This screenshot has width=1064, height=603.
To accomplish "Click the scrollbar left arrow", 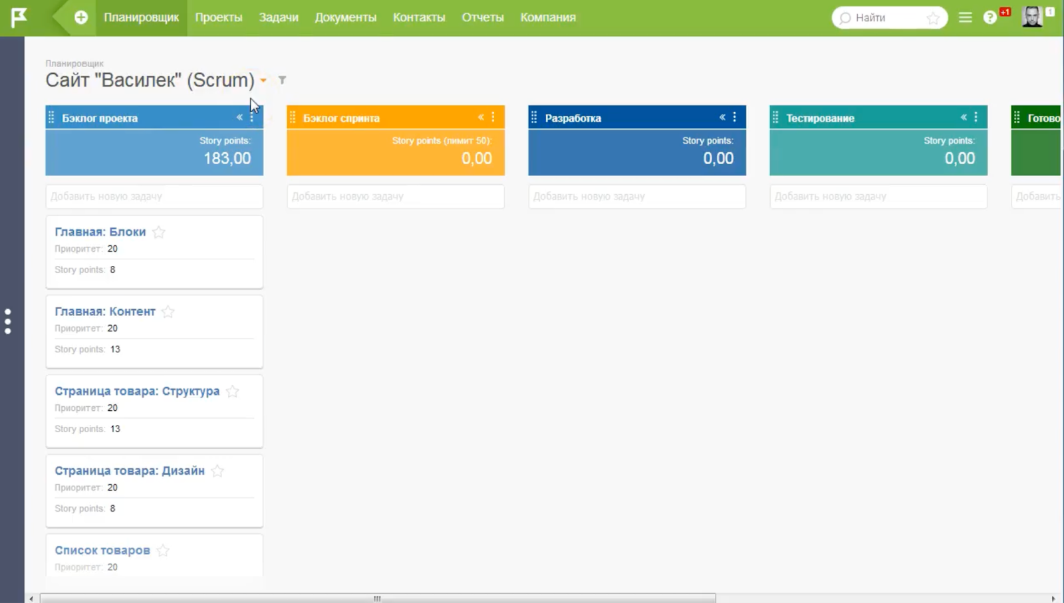I will click(x=31, y=598).
